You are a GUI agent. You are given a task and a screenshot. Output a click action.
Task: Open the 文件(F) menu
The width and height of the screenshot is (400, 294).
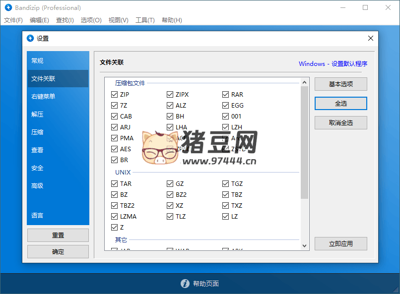[13, 20]
